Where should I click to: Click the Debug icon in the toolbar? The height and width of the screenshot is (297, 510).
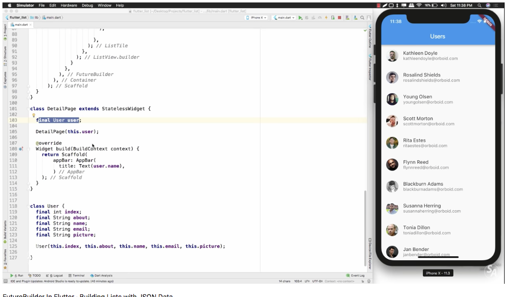pyautogui.click(x=308, y=18)
